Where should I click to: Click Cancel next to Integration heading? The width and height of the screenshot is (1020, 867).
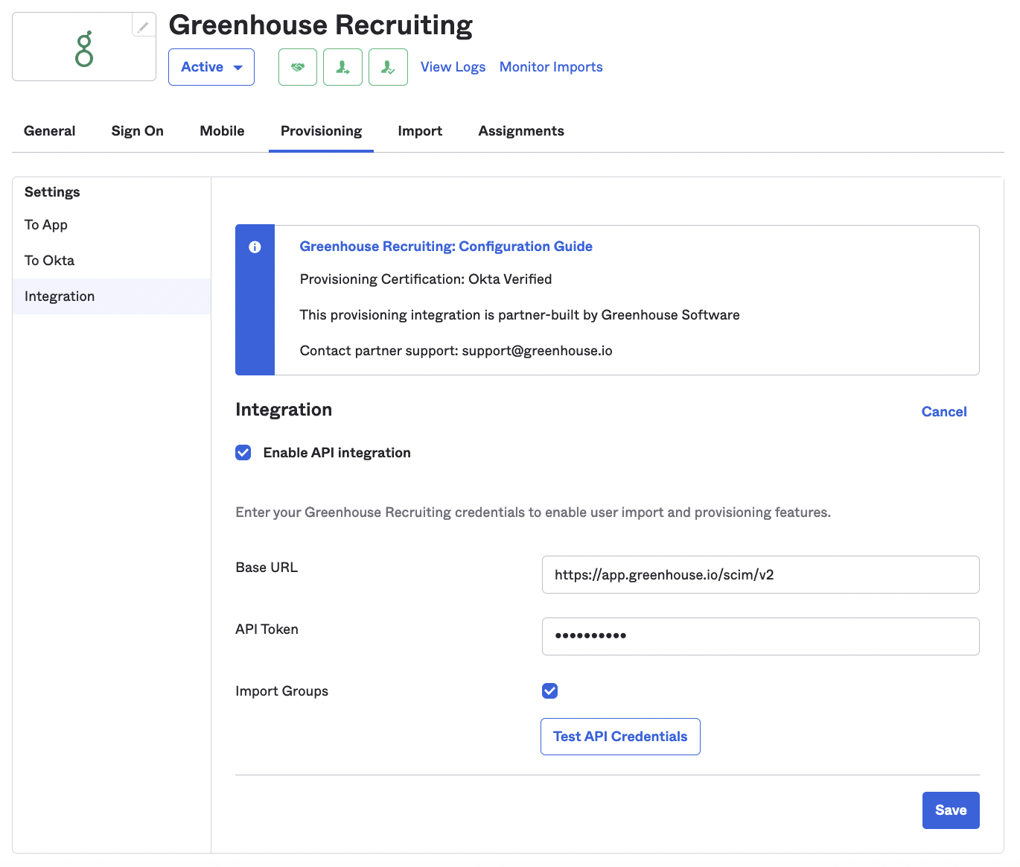944,412
